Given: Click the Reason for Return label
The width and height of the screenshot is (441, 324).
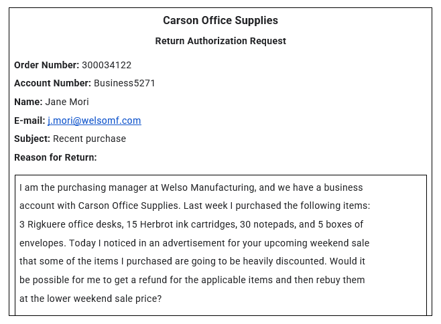Looking at the screenshot, I should click(x=56, y=157).
